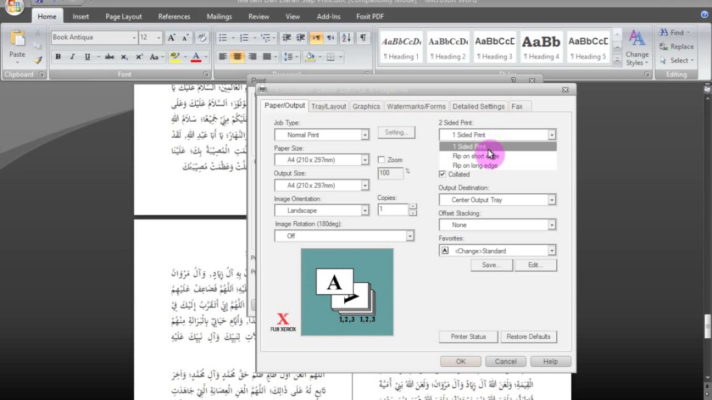Viewport: 712px width, 400px height.
Task: Click the Shading paint bucket icon
Action: tap(310, 57)
